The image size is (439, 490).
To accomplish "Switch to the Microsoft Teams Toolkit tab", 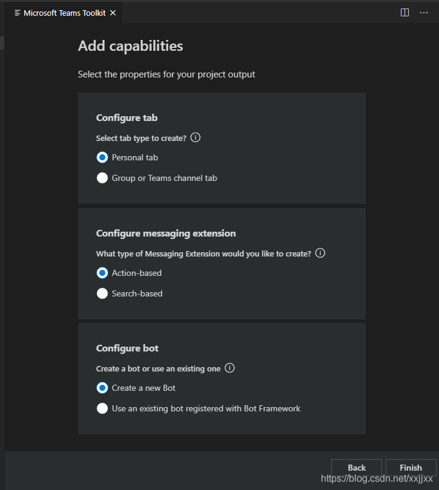I will (64, 13).
